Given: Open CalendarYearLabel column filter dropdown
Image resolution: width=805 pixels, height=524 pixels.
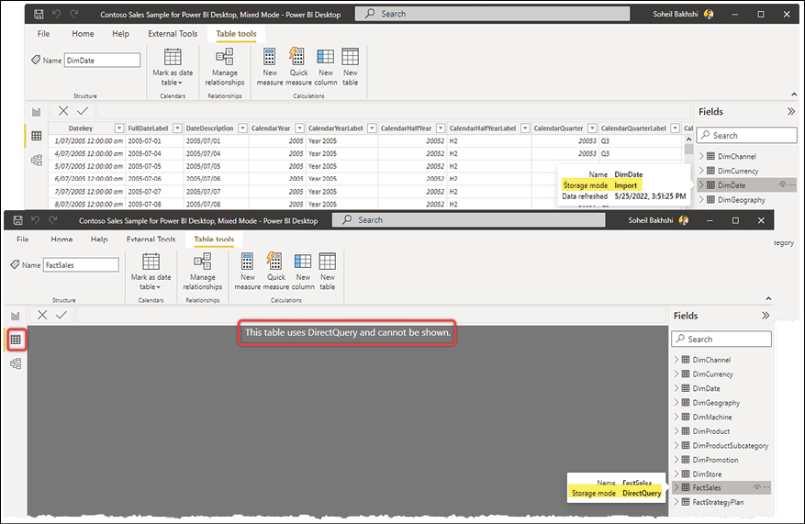Looking at the screenshot, I should click(372, 128).
